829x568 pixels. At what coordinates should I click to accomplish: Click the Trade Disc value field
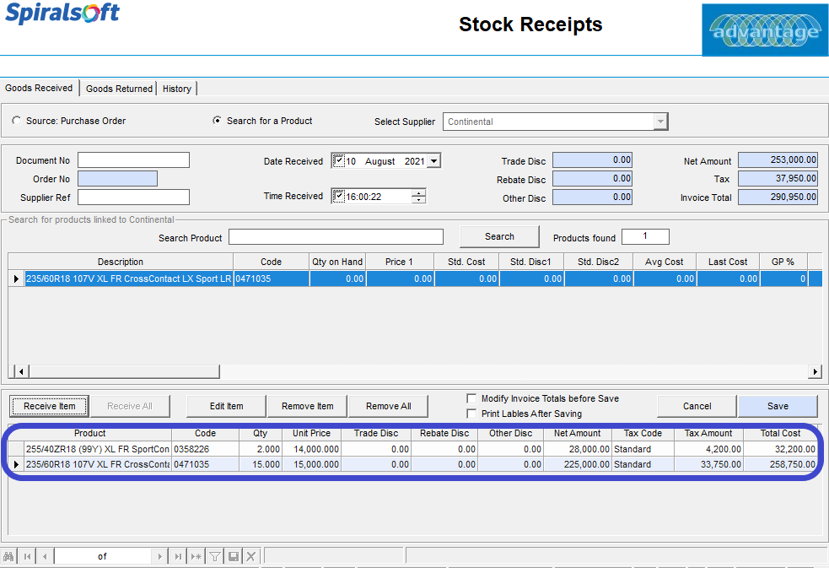click(592, 160)
